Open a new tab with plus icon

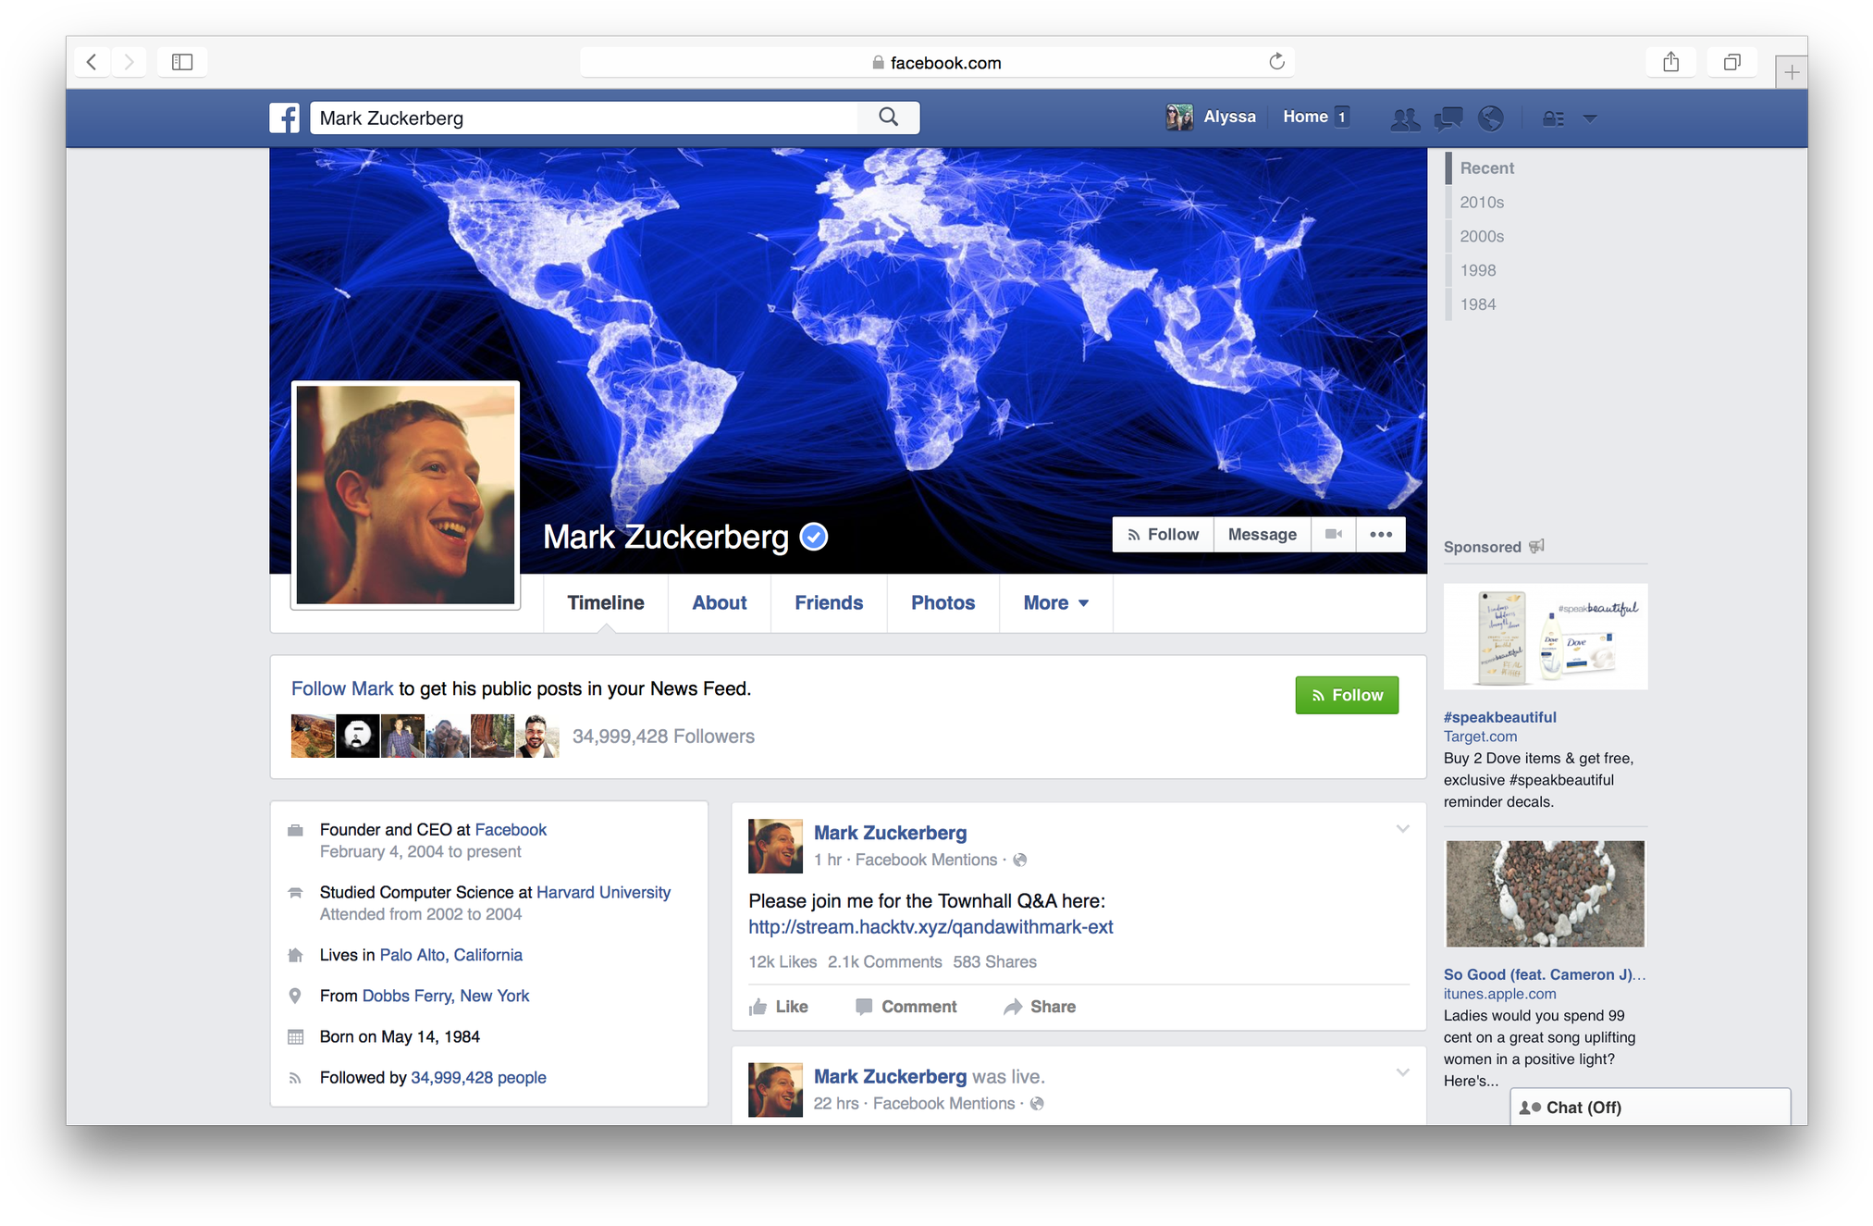click(1791, 72)
